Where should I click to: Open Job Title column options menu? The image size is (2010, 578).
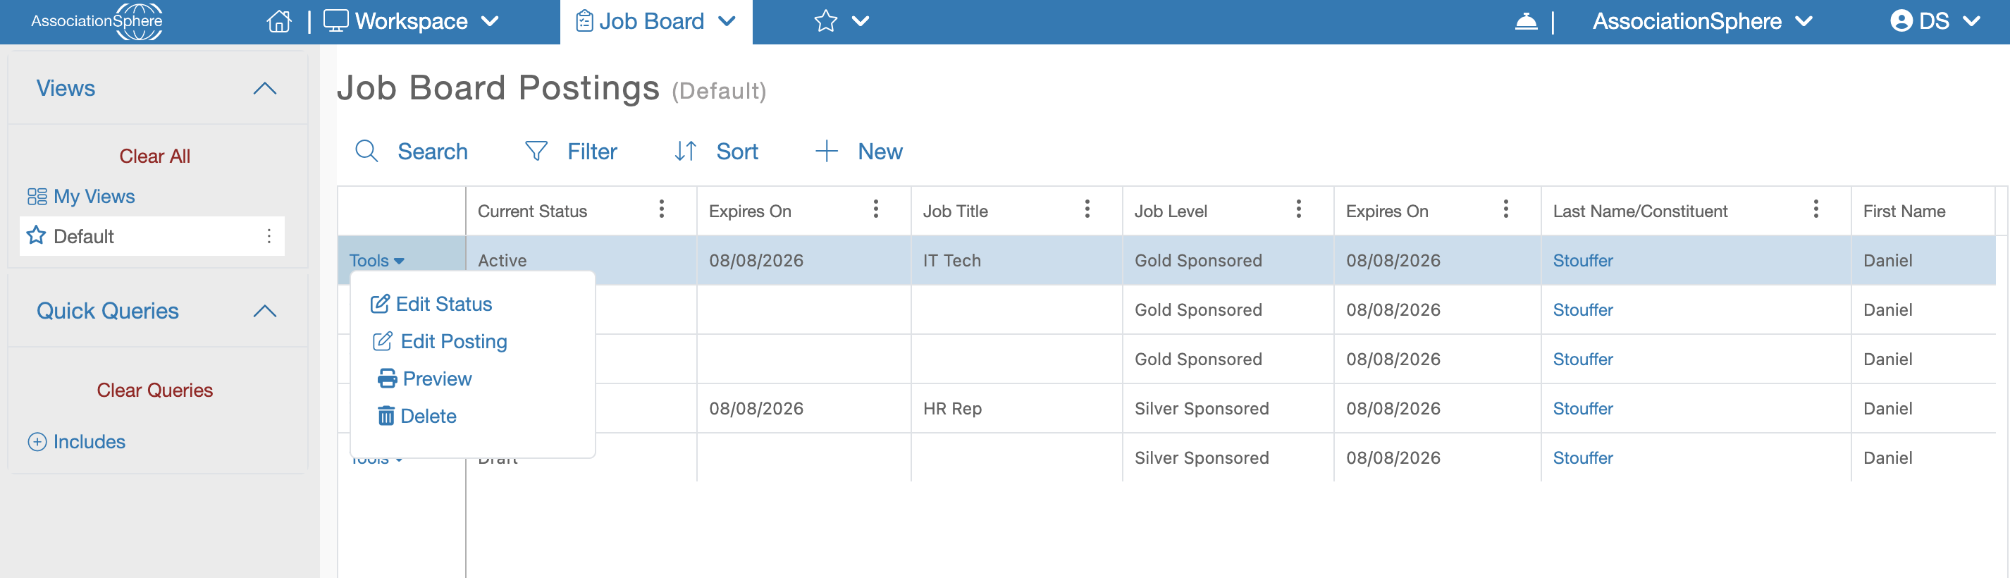click(x=1087, y=209)
